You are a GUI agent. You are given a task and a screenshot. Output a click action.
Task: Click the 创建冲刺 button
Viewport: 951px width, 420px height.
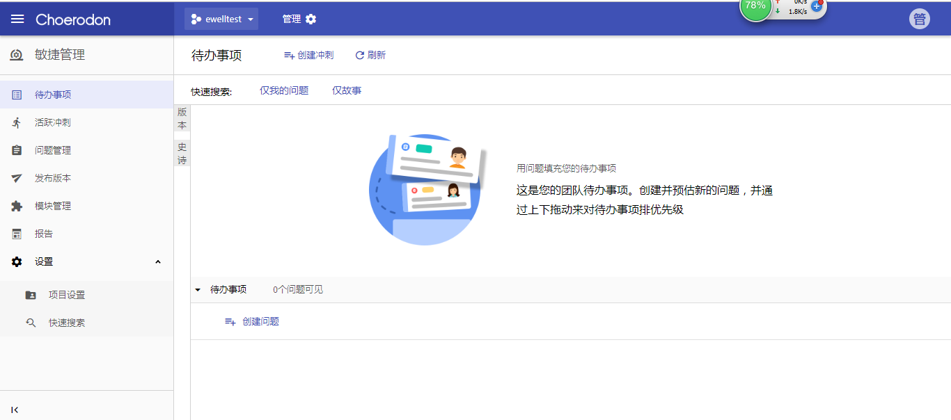[308, 55]
